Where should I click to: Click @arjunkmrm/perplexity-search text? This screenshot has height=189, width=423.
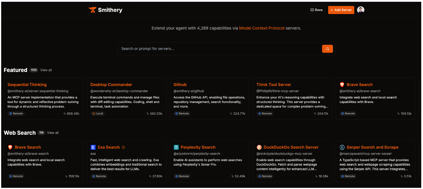197,154
